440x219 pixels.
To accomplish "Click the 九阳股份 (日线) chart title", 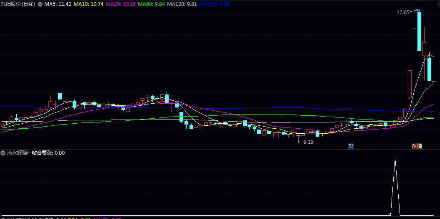I will (18, 4).
